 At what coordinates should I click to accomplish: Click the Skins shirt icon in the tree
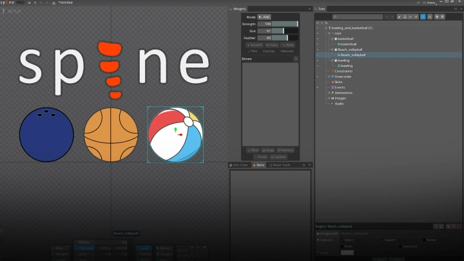point(333,82)
